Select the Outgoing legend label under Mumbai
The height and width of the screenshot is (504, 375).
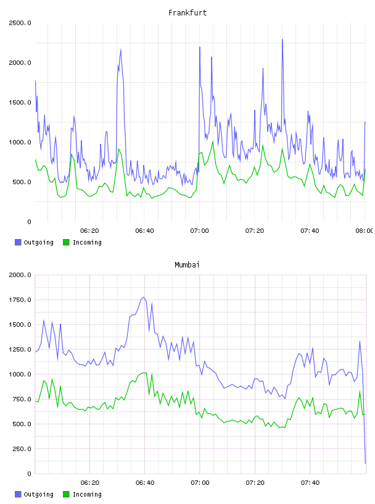pos(38,495)
